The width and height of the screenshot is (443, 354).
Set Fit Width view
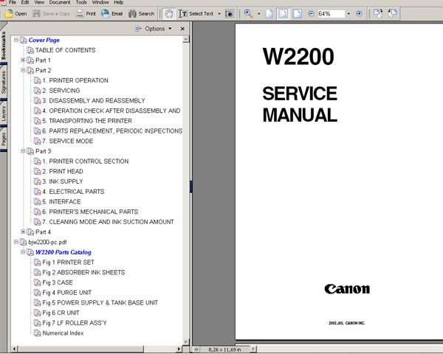point(298,13)
